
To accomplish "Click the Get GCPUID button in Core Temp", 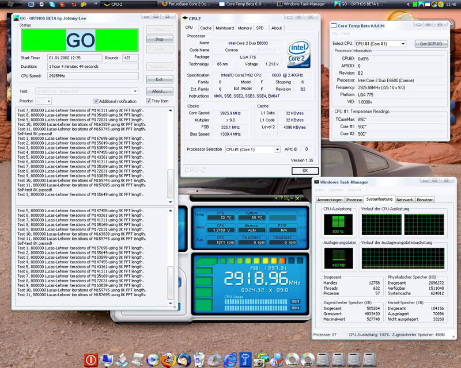I will (x=431, y=44).
